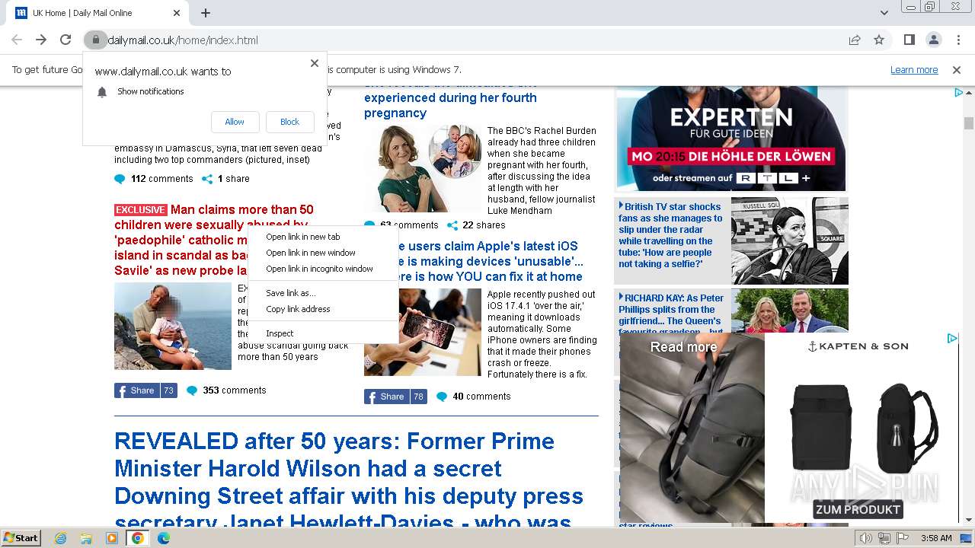Open the Chrome profile avatar
Screen dimensions: 975x548
[933, 40]
